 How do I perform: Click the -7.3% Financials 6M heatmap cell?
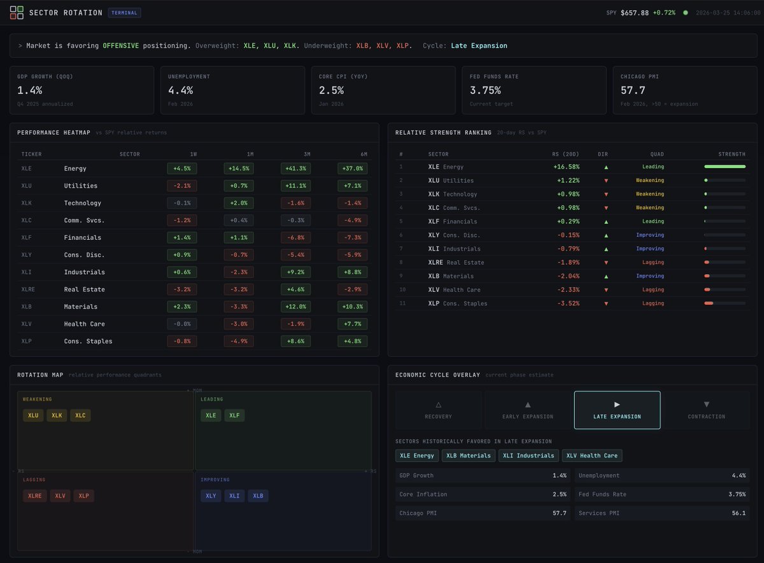[353, 237]
